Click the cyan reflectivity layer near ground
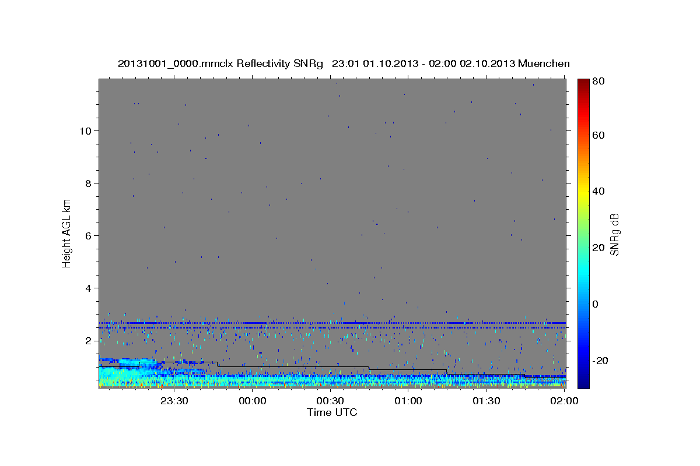The image size is (700, 466). tap(332, 380)
